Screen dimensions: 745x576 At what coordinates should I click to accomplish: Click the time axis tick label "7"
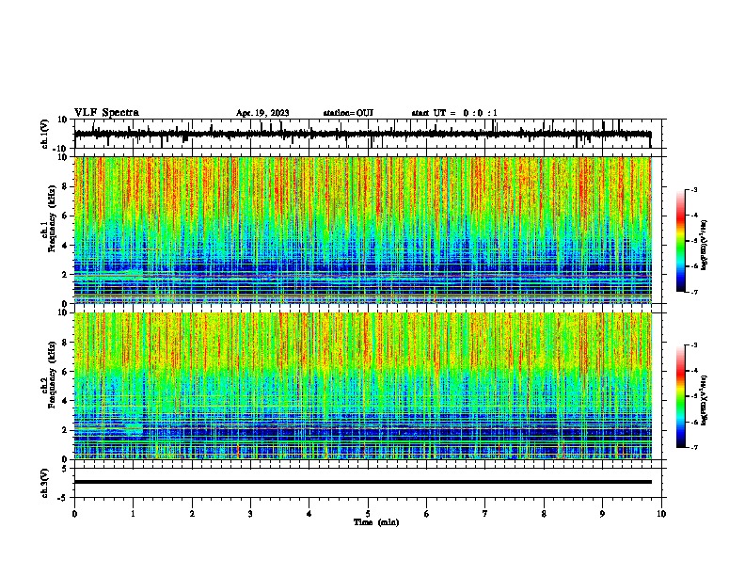pos(485,514)
